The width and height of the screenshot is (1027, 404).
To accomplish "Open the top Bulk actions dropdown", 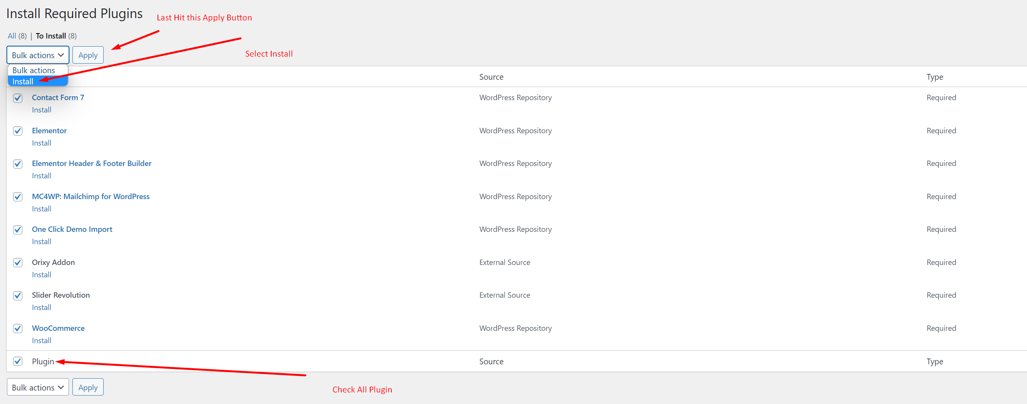I will (37, 55).
